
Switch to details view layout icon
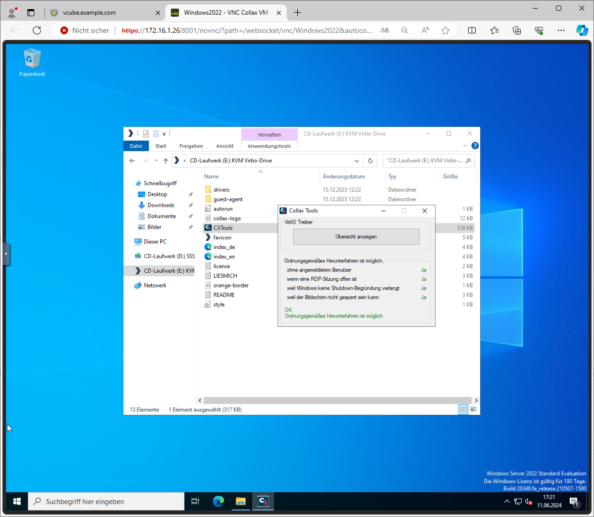463,410
